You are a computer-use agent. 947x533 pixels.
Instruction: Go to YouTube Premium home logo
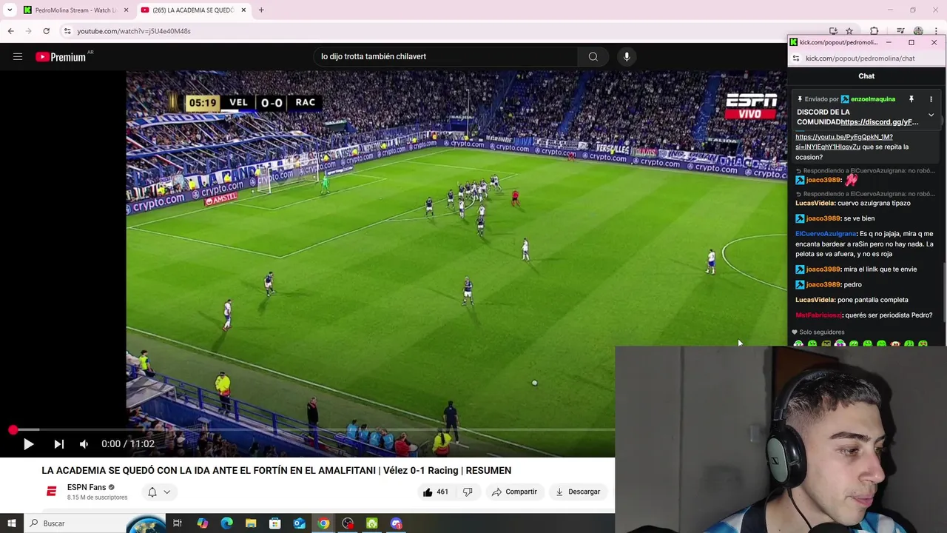coord(62,57)
